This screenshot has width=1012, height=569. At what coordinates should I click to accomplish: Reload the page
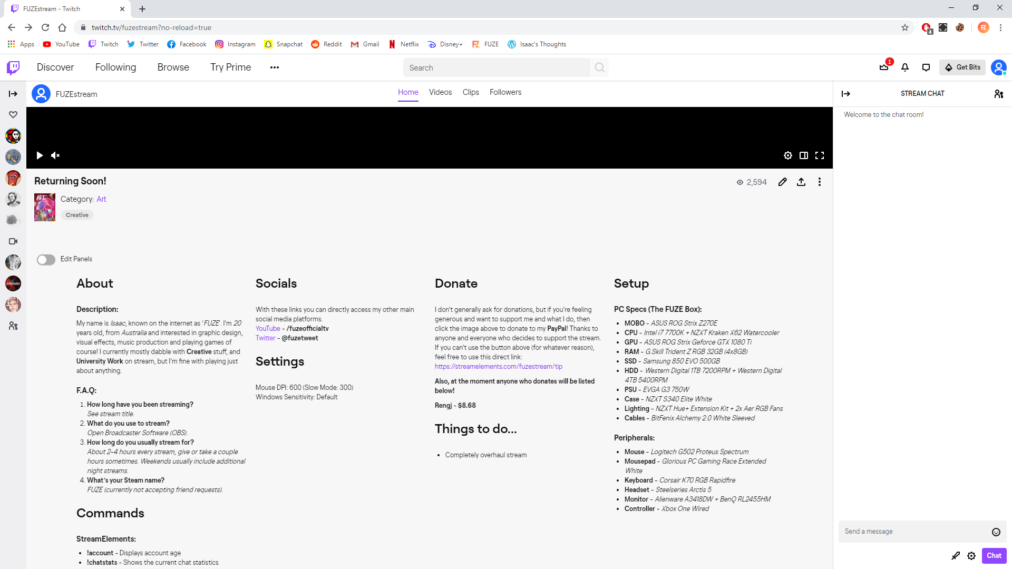click(x=45, y=27)
